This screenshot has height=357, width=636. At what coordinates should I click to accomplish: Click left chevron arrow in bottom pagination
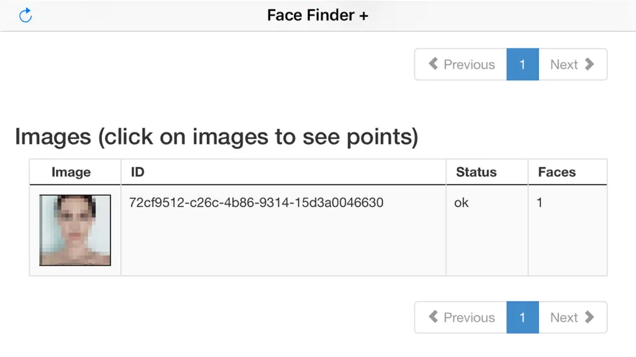(433, 317)
